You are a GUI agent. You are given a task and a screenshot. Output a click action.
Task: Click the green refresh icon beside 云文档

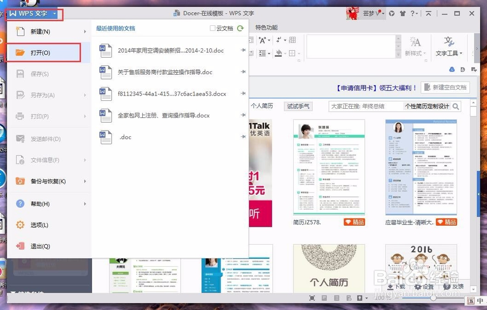tap(241, 28)
